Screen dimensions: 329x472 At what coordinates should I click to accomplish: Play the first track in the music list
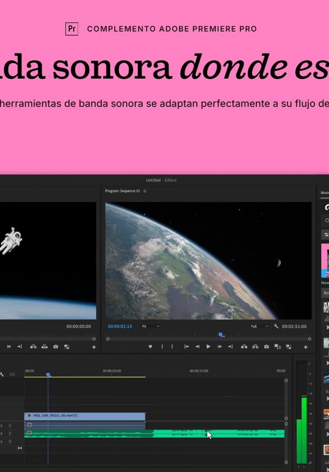(328, 328)
